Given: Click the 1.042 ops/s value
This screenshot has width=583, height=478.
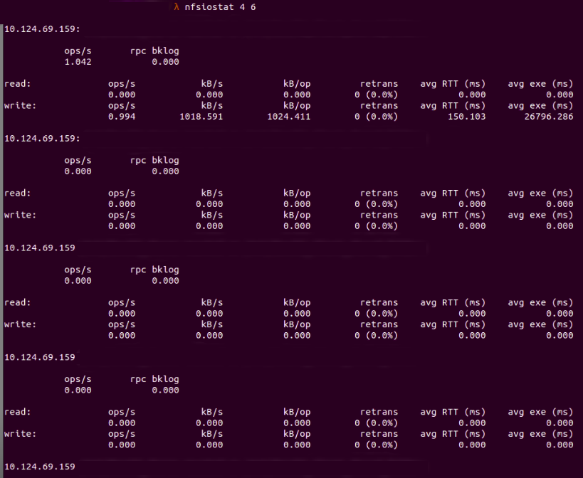Looking at the screenshot, I should (78, 62).
